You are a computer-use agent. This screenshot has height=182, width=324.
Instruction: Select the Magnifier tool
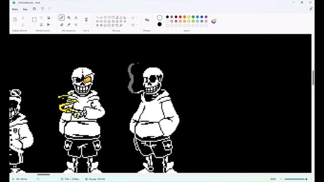[x=76, y=25]
